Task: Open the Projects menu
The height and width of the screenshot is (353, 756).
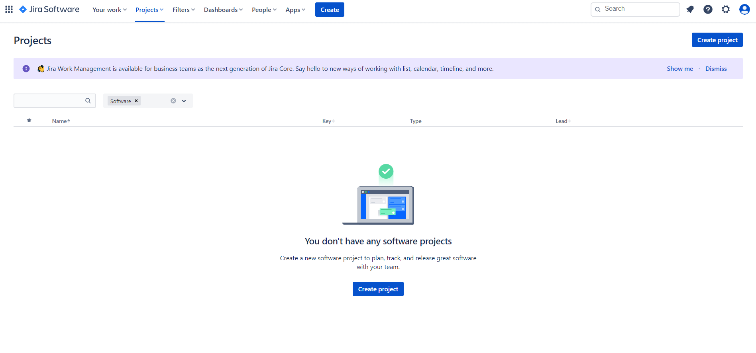Action: (x=149, y=10)
